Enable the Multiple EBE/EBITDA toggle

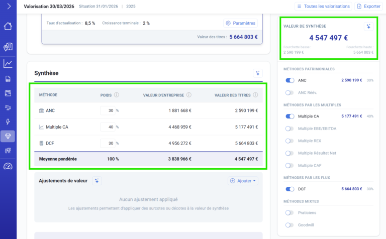click(x=290, y=129)
